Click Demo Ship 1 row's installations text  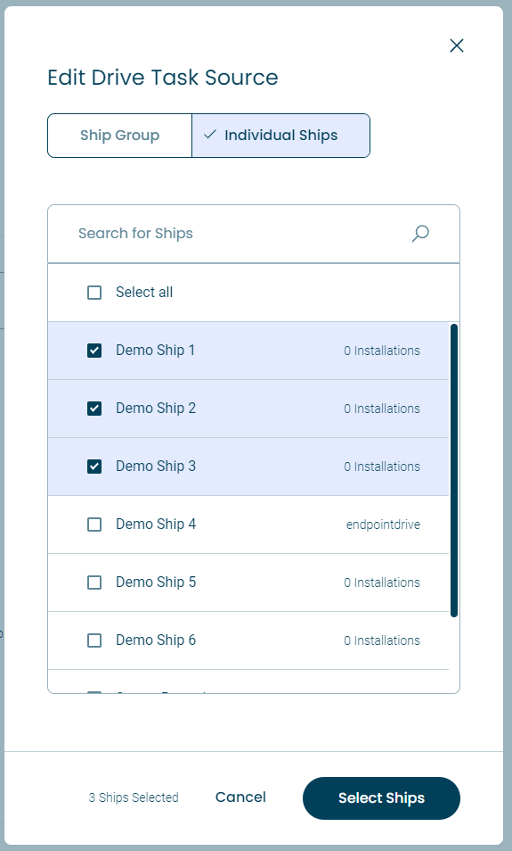click(x=382, y=351)
